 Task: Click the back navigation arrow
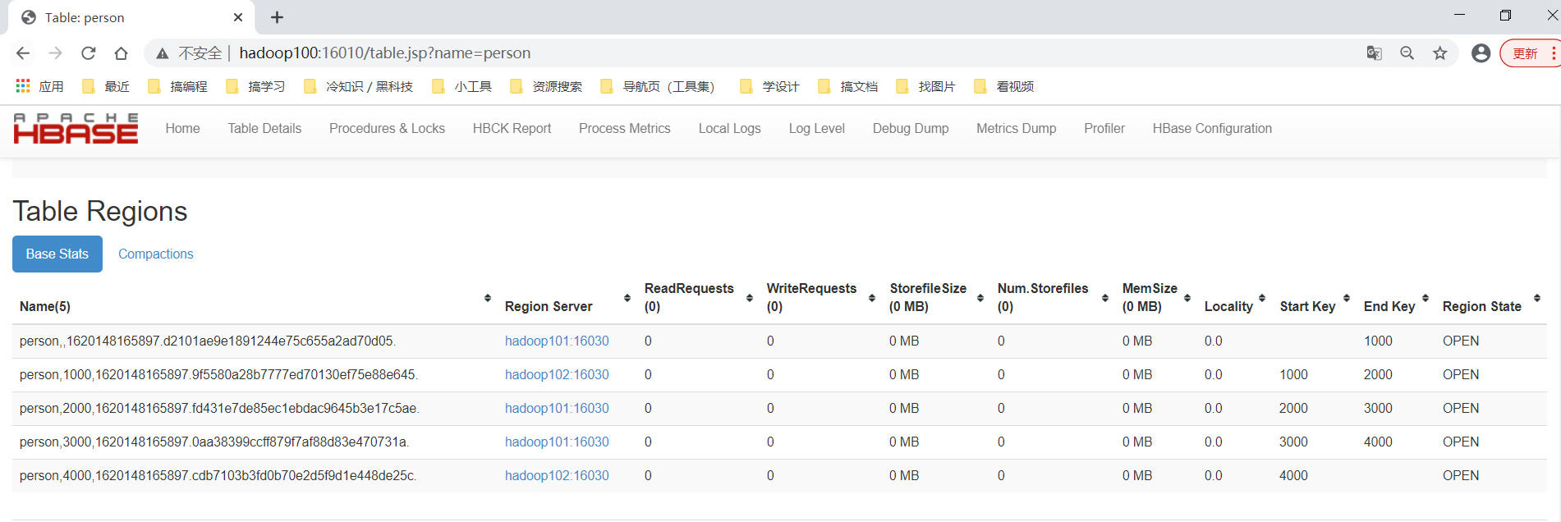point(23,53)
